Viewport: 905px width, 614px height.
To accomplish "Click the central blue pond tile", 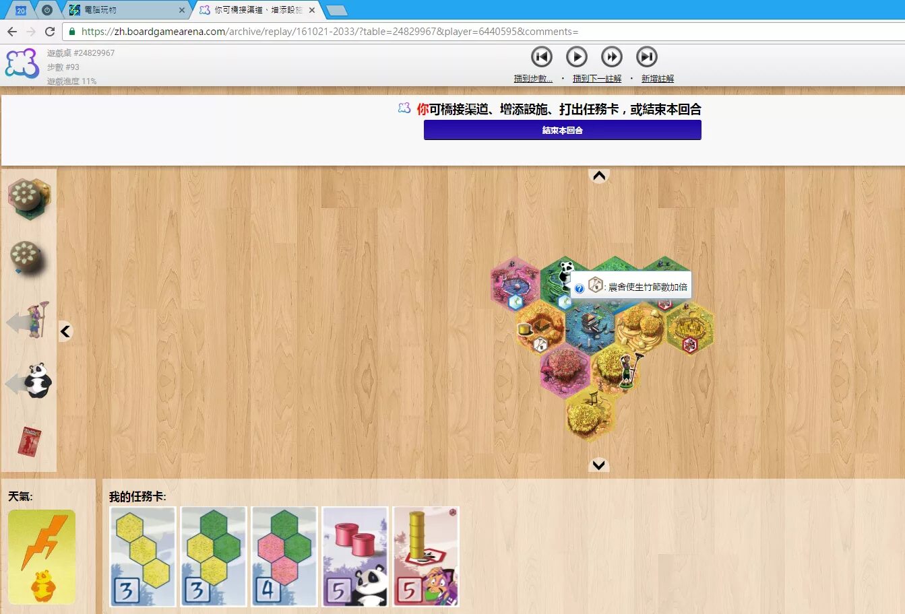I will pos(590,328).
